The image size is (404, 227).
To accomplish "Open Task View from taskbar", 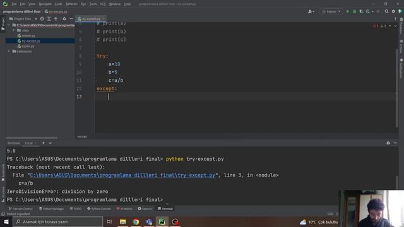I will (109, 221).
